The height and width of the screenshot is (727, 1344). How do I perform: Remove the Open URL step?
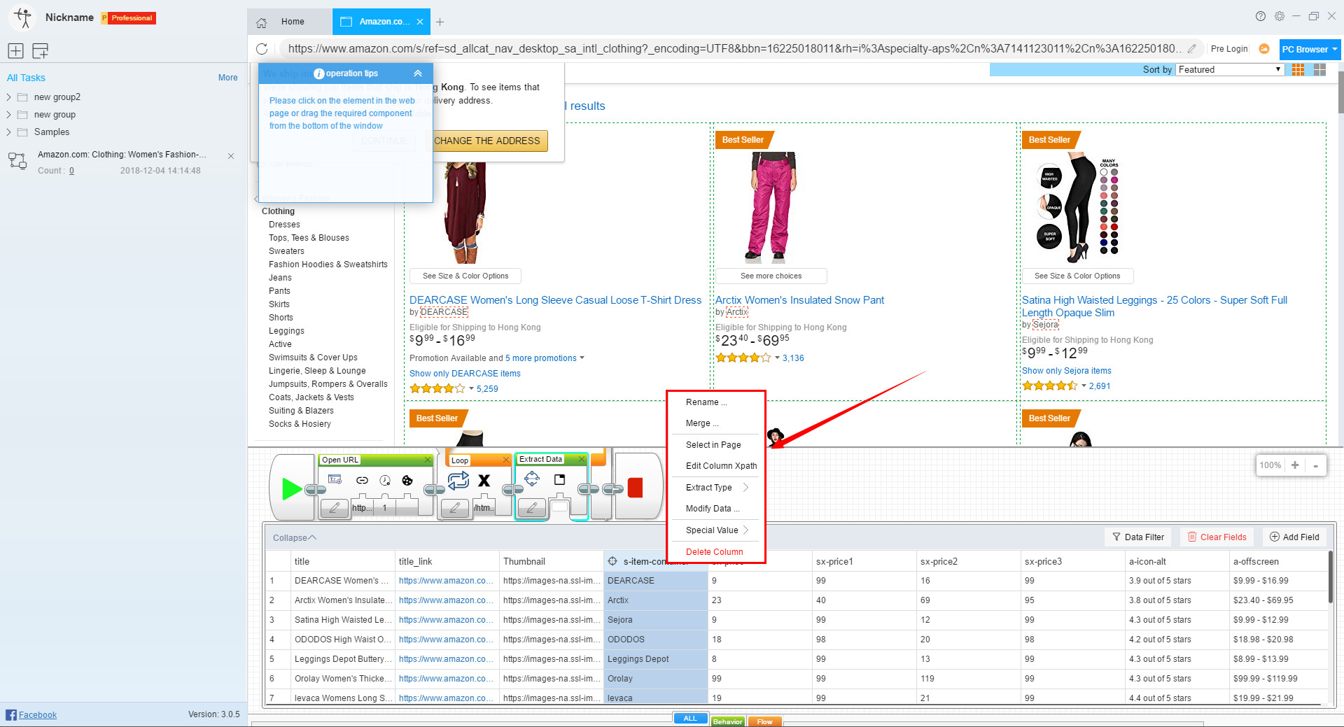[428, 460]
